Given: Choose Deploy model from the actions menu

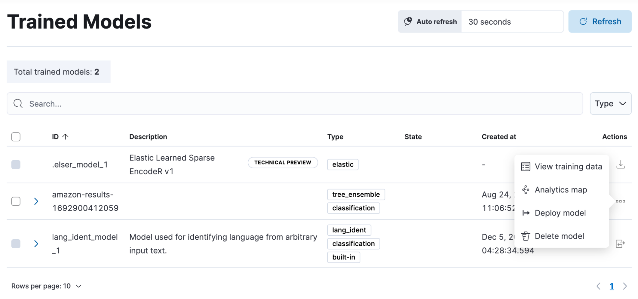Looking at the screenshot, I should 560,213.
